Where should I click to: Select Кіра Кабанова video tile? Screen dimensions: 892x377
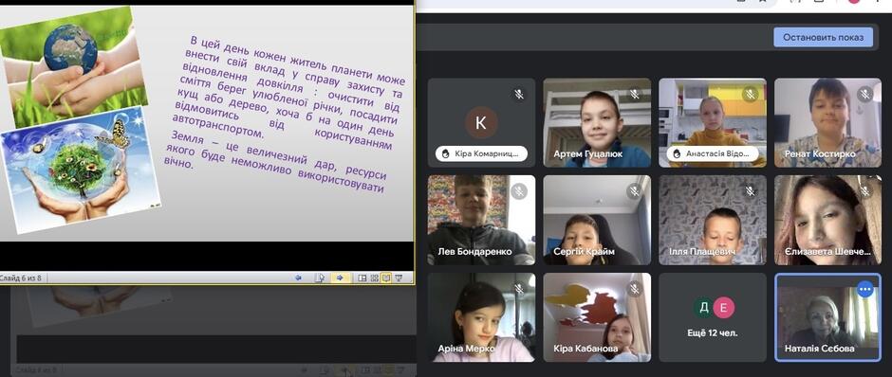tap(597, 317)
